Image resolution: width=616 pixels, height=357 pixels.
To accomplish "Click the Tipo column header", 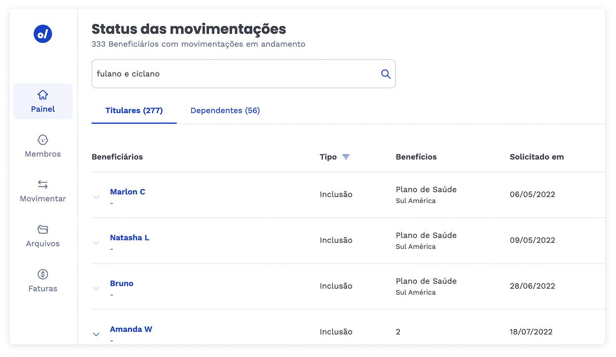I will [328, 157].
